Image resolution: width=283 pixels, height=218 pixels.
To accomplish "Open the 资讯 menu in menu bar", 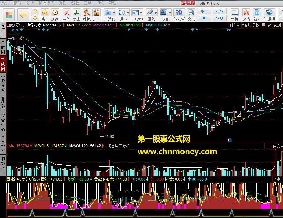I will (x=100, y=3).
